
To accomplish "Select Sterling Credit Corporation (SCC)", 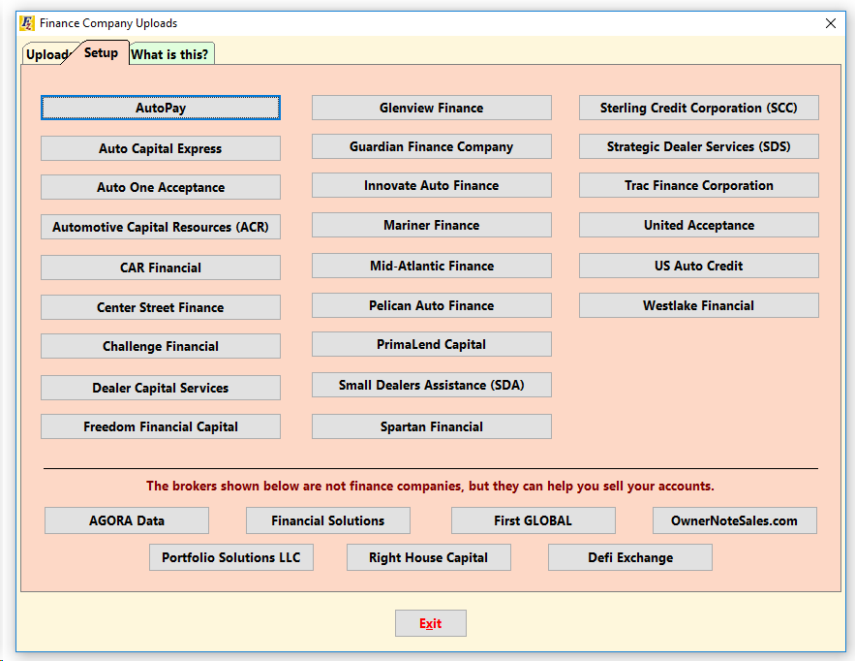I will point(699,109).
